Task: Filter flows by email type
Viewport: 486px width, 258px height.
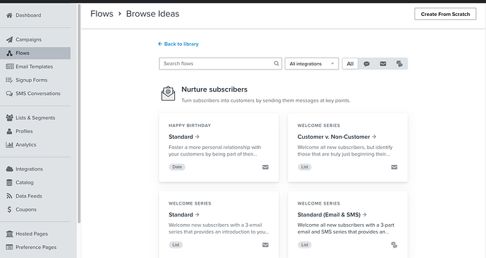Action: pyautogui.click(x=383, y=64)
